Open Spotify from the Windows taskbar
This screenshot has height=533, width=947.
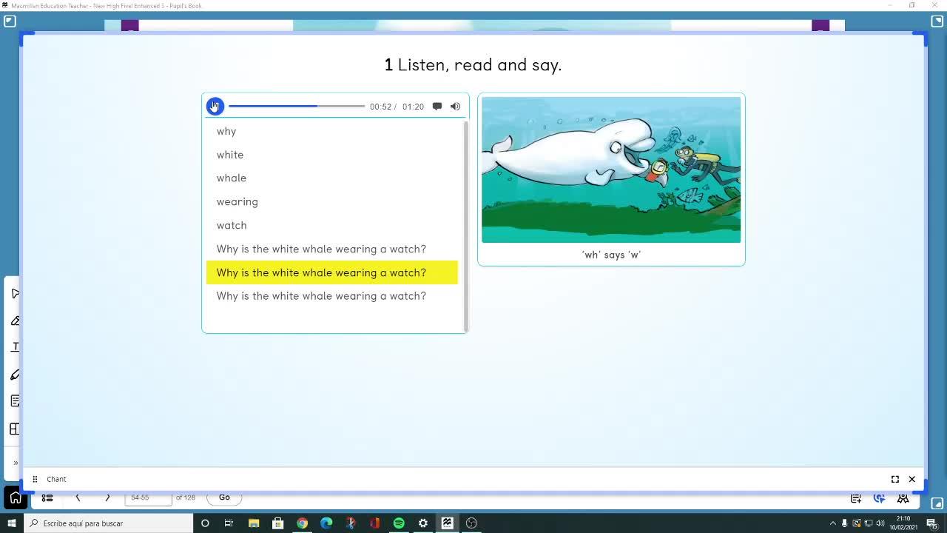point(399,523)
